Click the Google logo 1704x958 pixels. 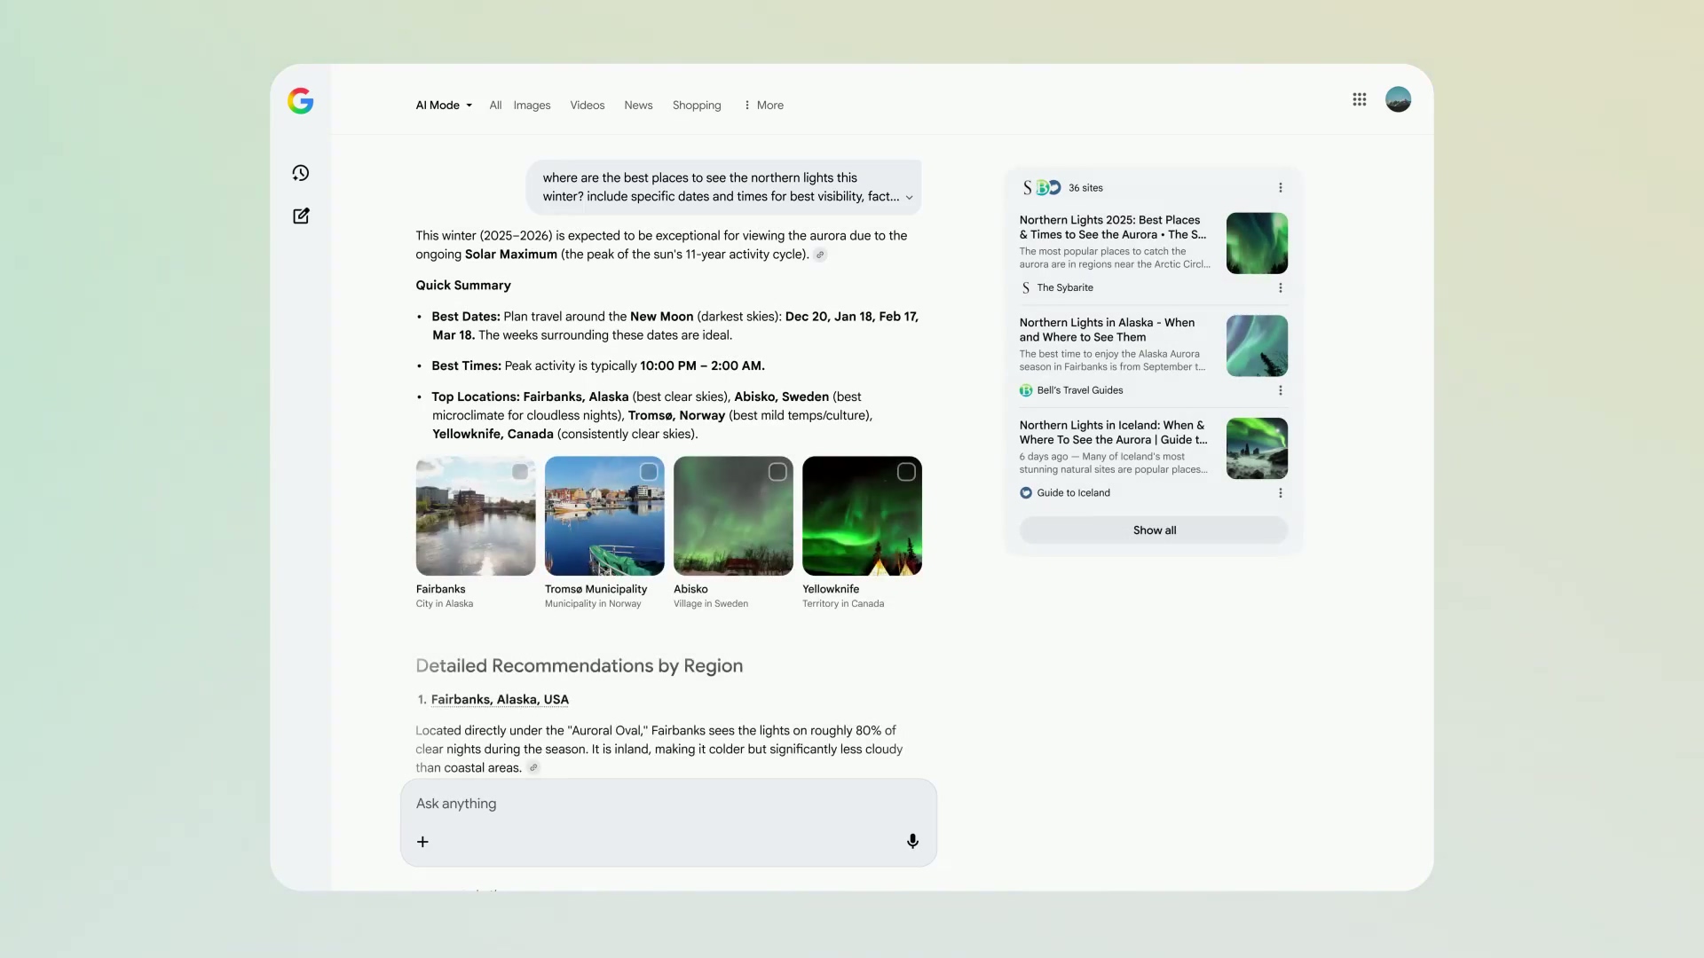tap(301, 101)
